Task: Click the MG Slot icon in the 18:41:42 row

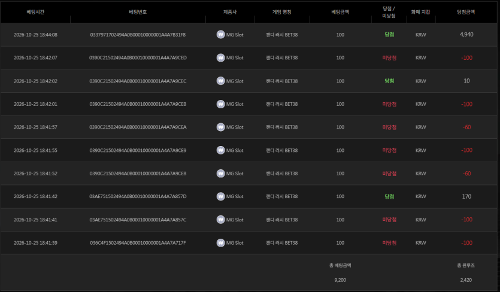Action: 221,196
